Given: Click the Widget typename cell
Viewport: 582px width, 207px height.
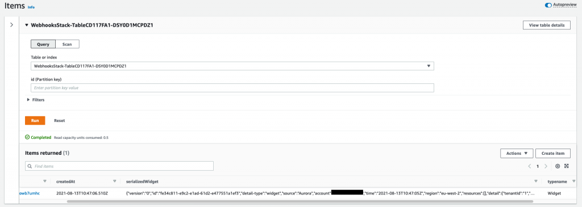Looking at the screenshot, I should point(555,193).
